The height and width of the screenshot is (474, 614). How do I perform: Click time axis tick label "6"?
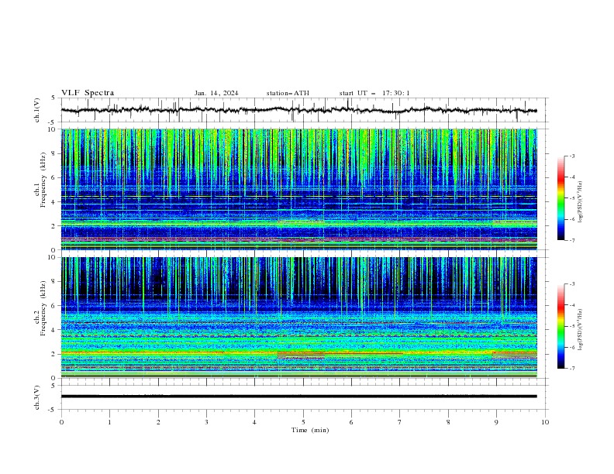[351, 422]
